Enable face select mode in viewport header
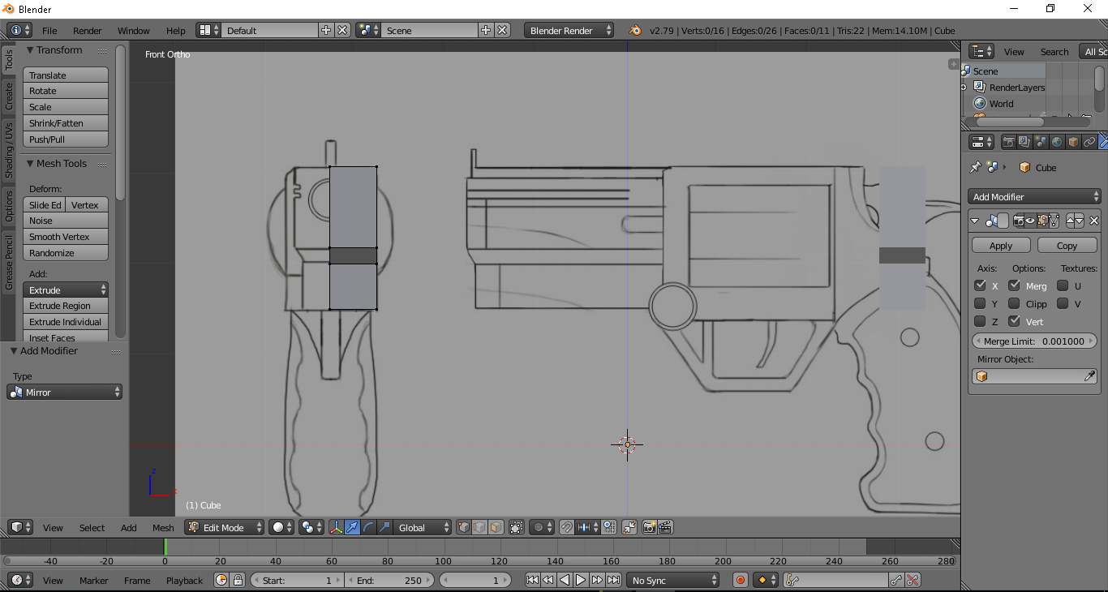 point(497,527)
